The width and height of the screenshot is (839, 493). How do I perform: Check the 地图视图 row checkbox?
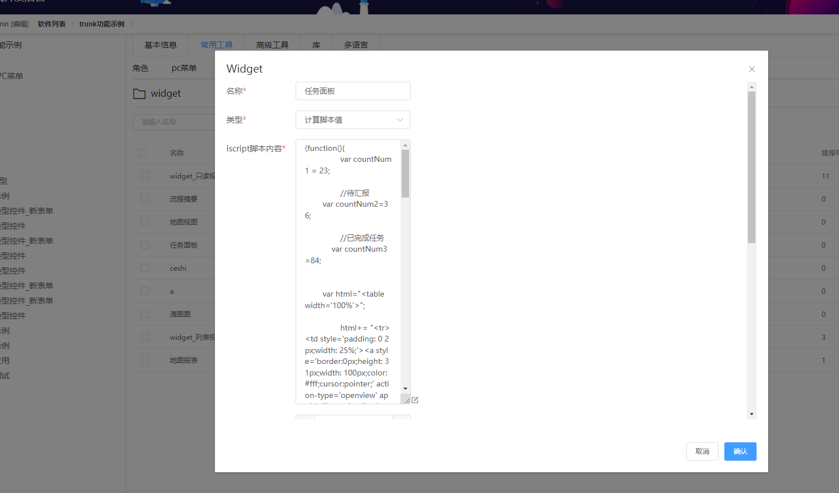145,222
